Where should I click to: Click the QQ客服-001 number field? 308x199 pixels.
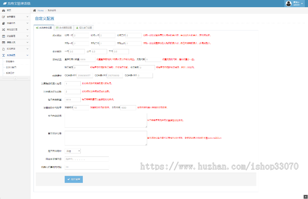coord(85,75)
